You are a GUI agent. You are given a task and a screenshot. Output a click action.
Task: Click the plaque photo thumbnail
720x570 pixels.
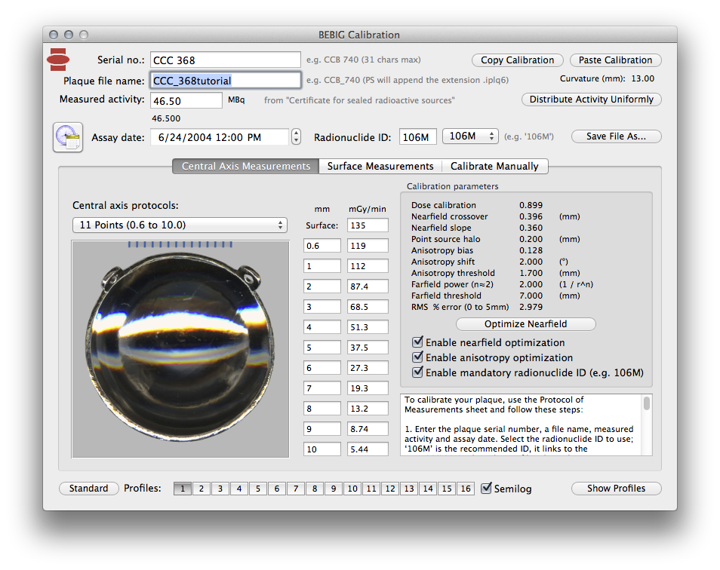[180, 349]
